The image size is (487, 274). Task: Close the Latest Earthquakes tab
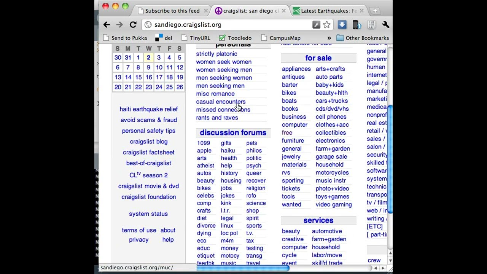[x=361, y=11]
